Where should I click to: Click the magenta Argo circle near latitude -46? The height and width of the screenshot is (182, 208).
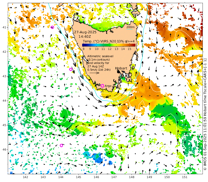(x=61, y=145)
